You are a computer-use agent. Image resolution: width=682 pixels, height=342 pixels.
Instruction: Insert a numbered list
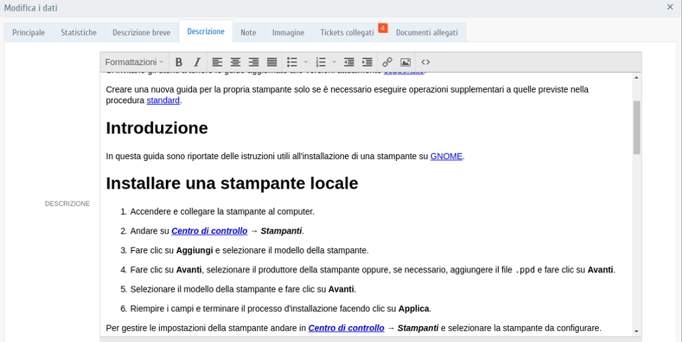coord(321,62)
